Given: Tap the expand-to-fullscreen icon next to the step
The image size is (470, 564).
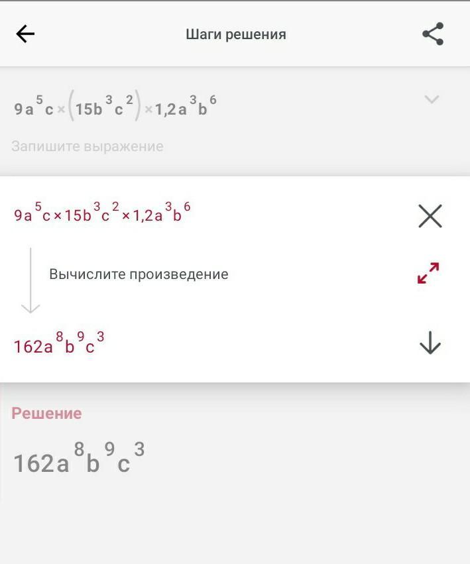Looking at the screenshot, I should pyautogui.click(x=429, y=270).
